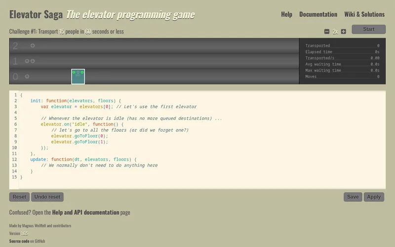Open Help and API documentation link

pyautogui.click(x=85, y=212)
